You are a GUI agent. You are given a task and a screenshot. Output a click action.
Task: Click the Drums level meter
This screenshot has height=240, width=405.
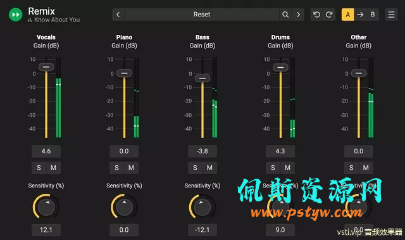click(x=292, y=98)
